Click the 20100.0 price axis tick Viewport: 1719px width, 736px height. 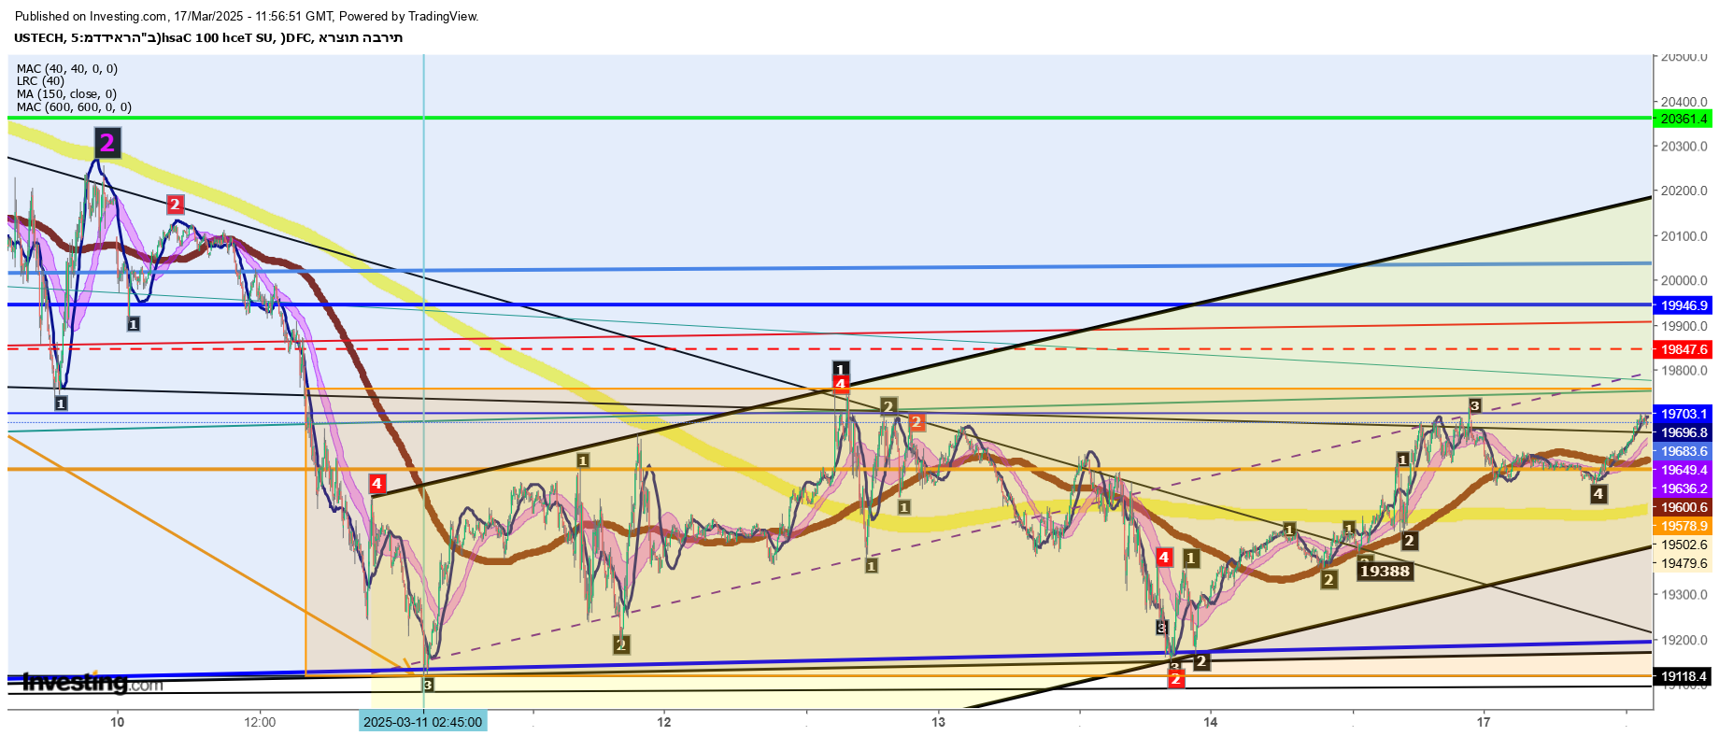pos(1683,235)
